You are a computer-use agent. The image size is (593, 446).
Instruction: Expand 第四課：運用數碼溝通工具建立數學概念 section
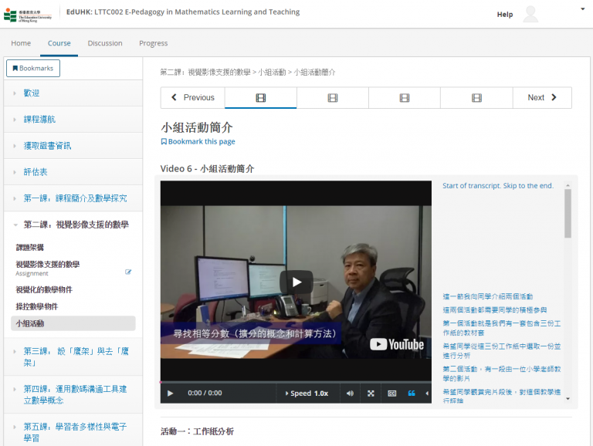click(73, 394)
